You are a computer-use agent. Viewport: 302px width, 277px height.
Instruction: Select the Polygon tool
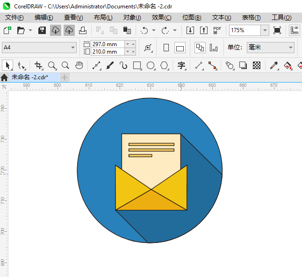coord(164,65)
